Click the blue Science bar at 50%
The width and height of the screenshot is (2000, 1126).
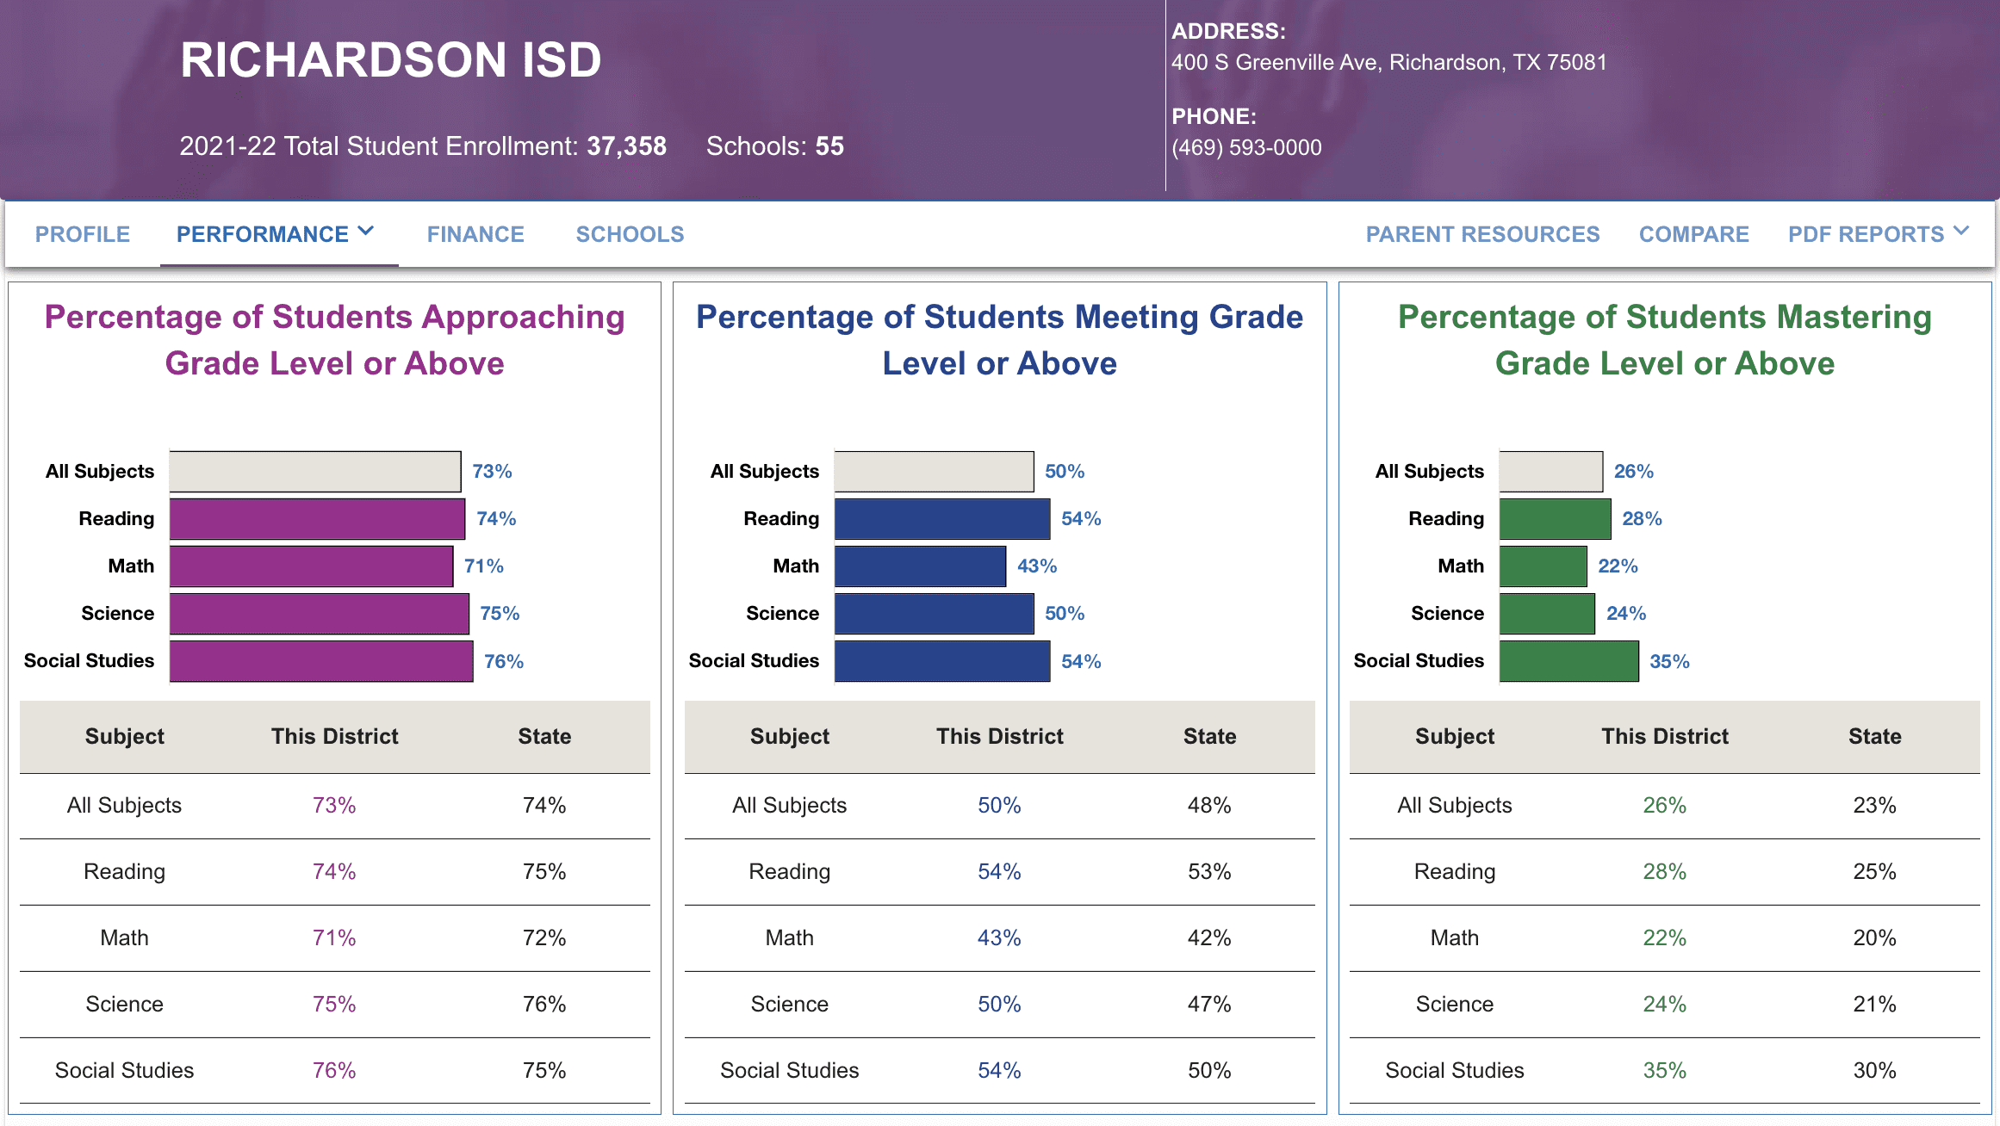point(934,614)
